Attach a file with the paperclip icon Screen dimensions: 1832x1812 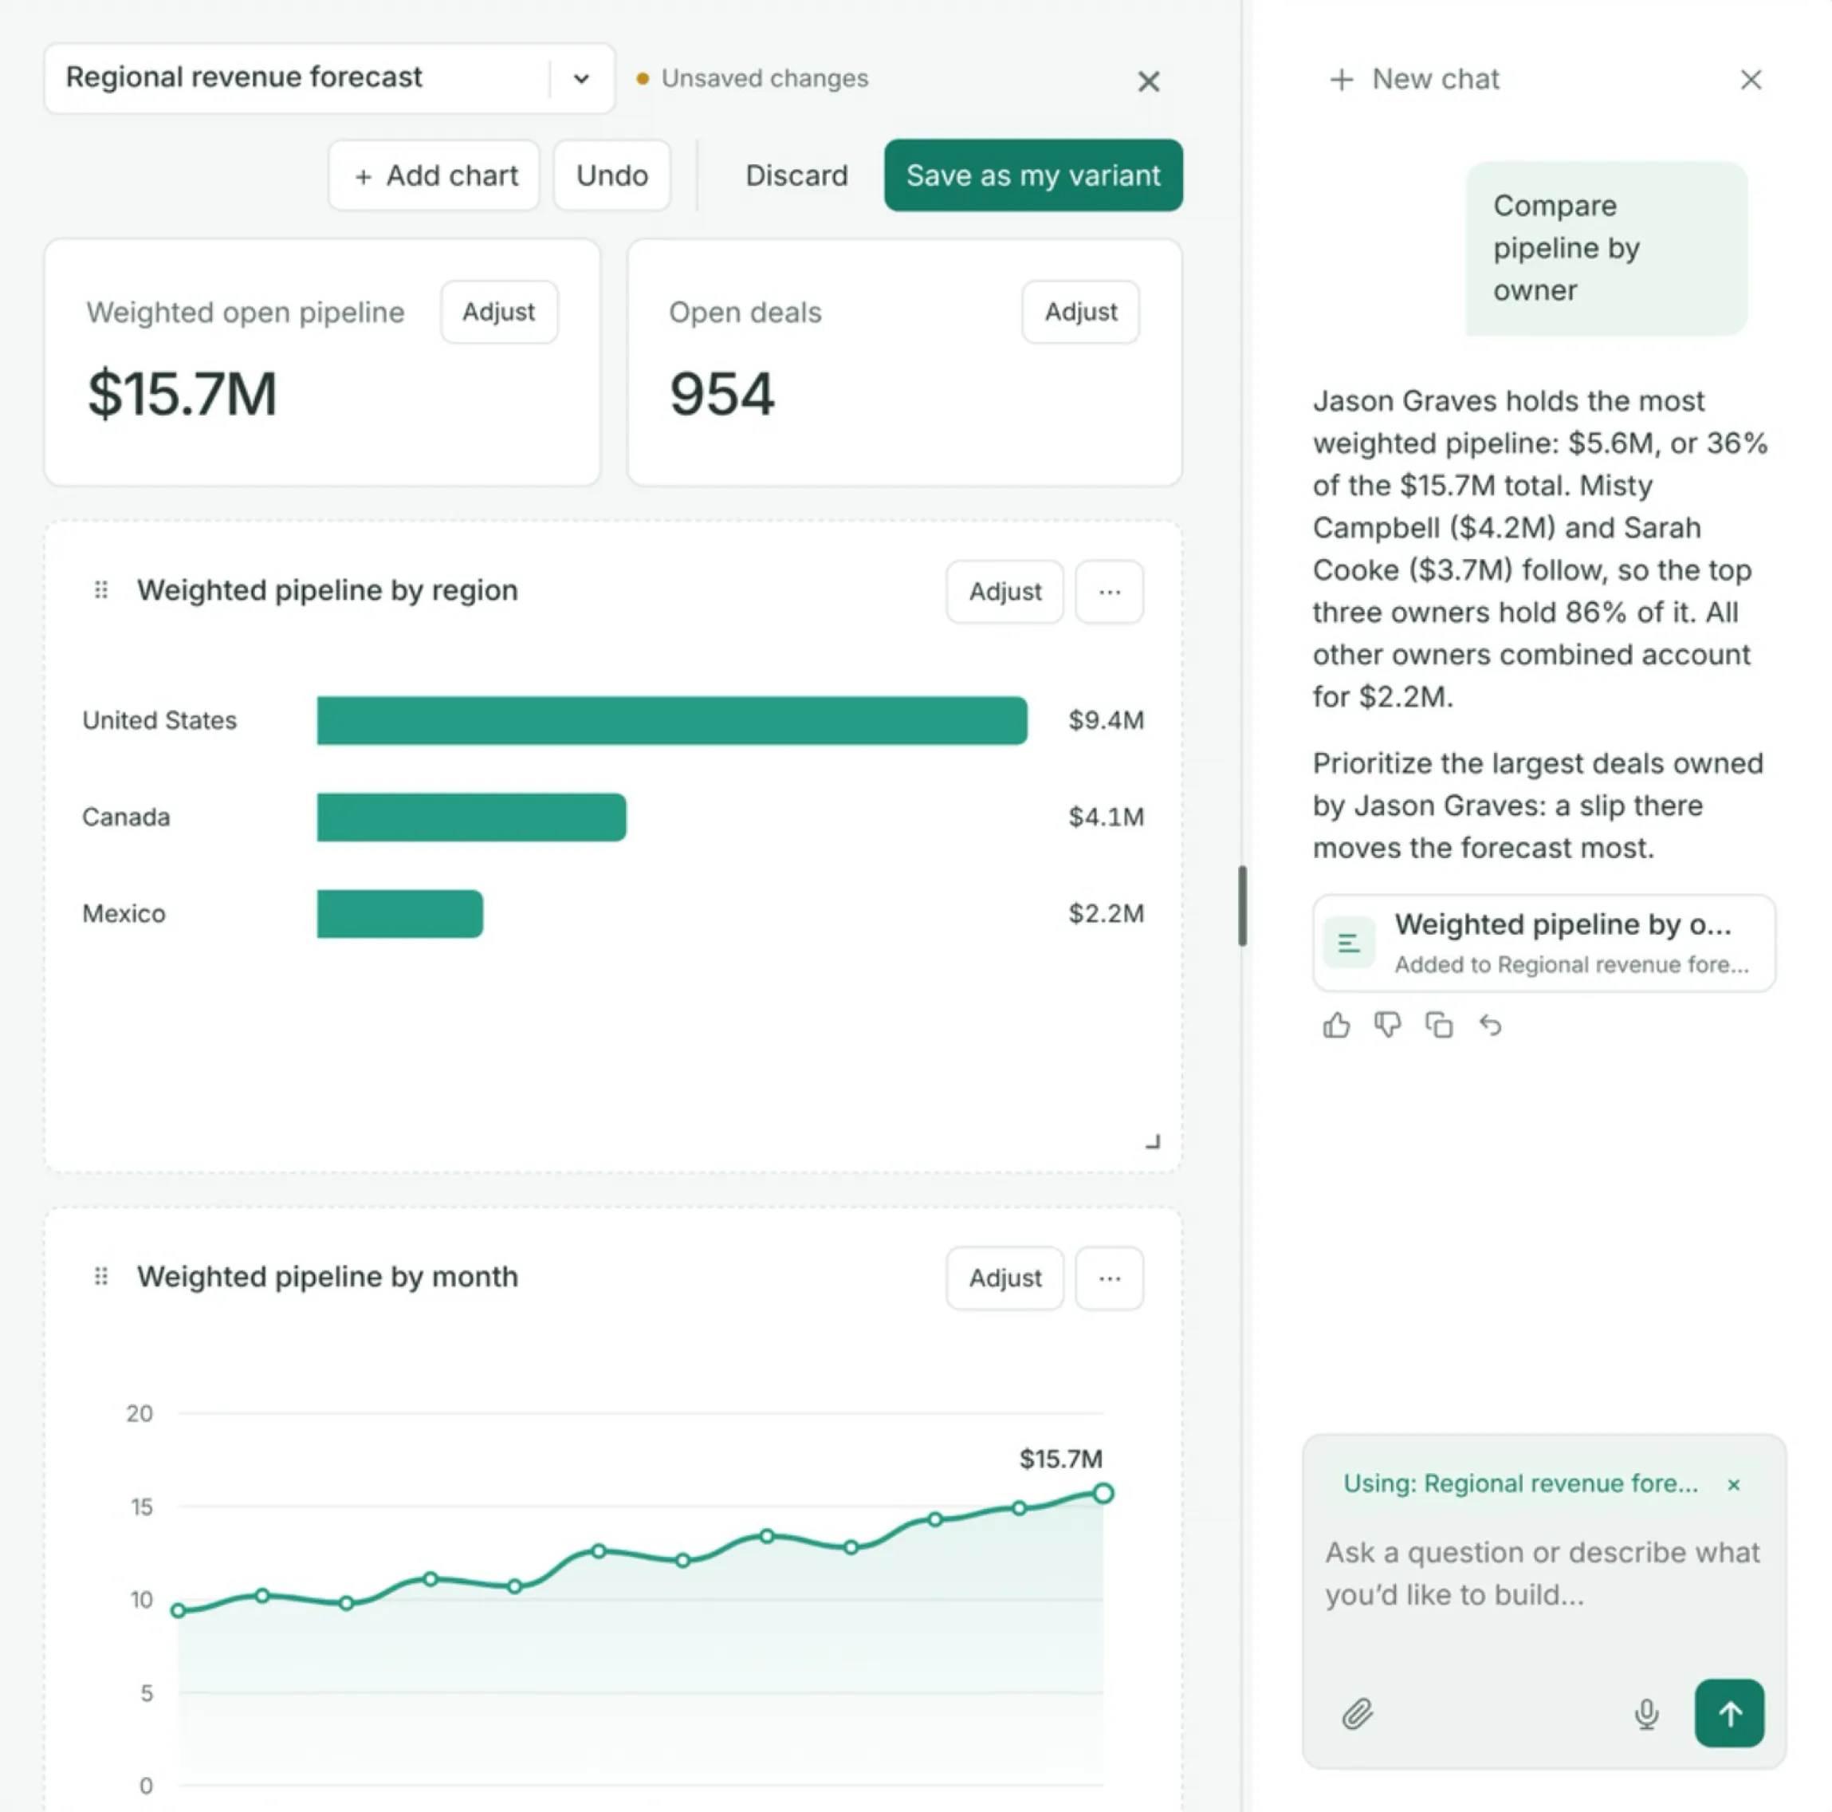pos(1357,1713)
